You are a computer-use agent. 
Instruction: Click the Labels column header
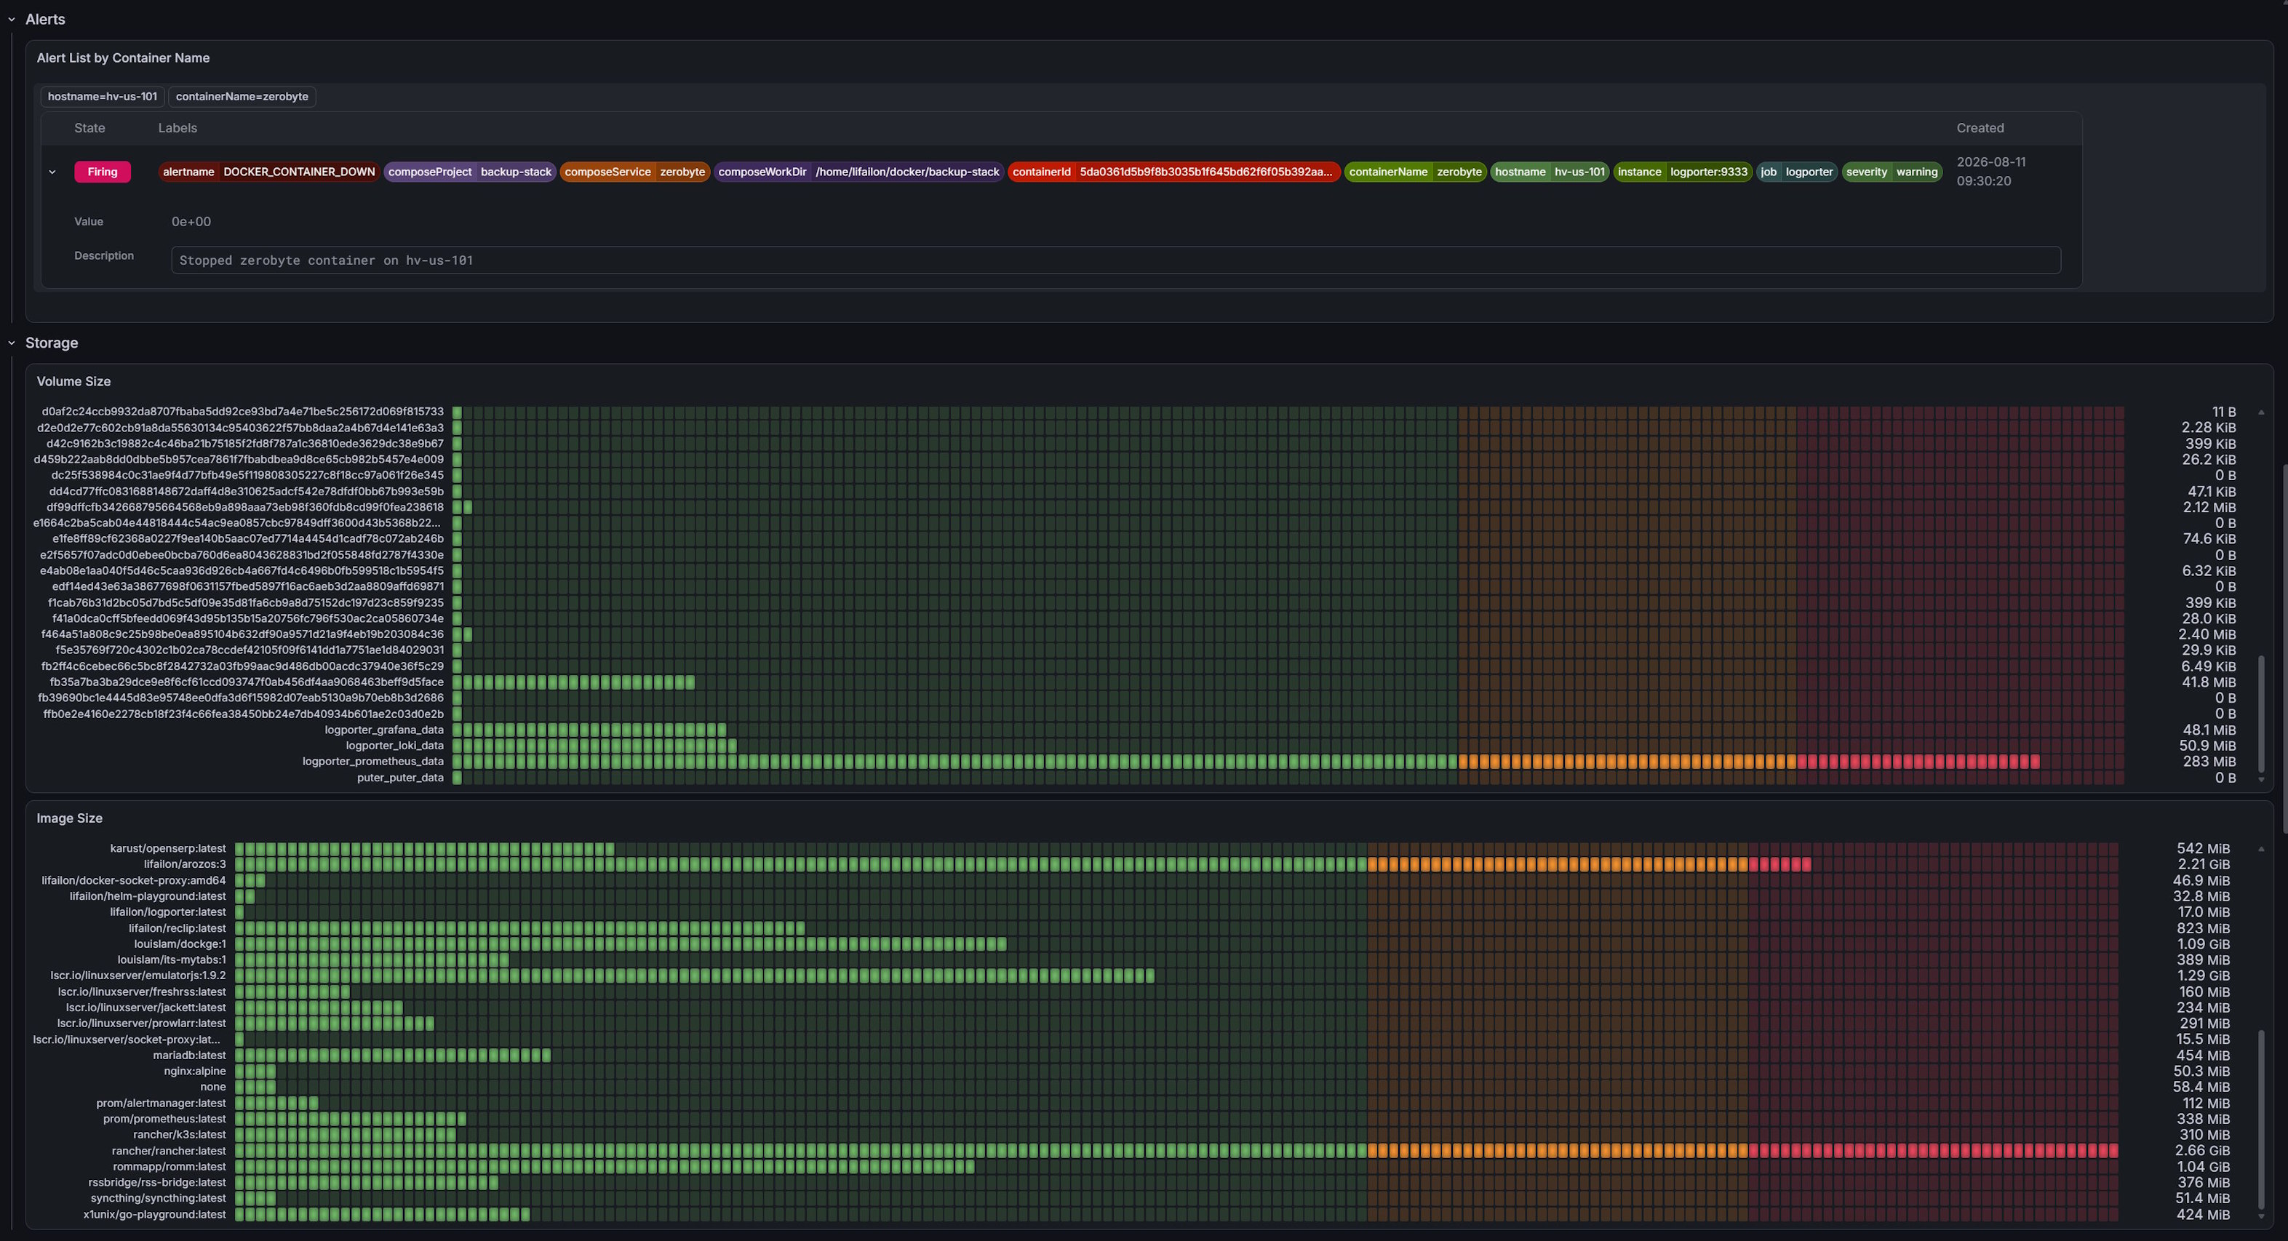[178, 128]
